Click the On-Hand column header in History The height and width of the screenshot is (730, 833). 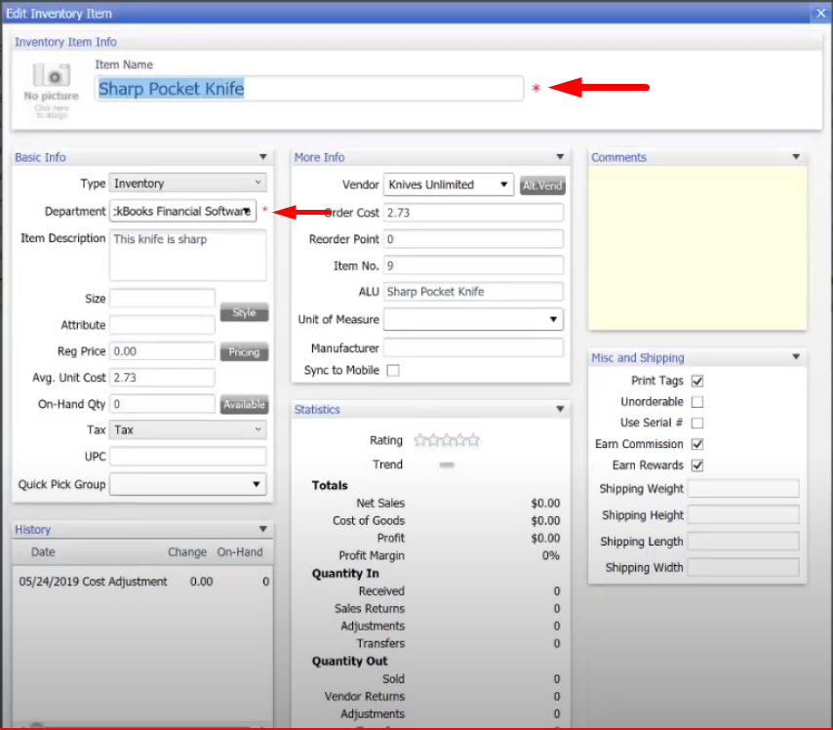pyautogui.click(x=240, y=551)
